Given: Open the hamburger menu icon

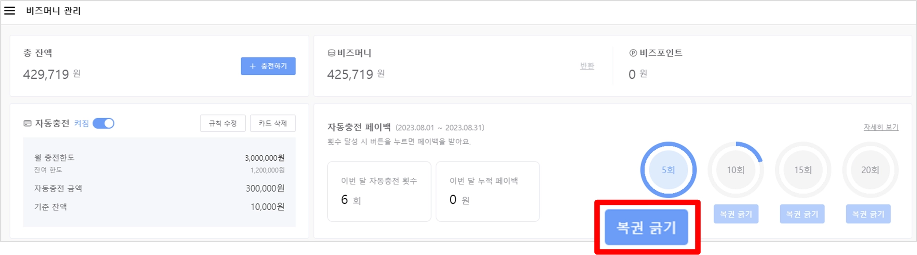Looking at the screenshot, I should coord(10,10).
